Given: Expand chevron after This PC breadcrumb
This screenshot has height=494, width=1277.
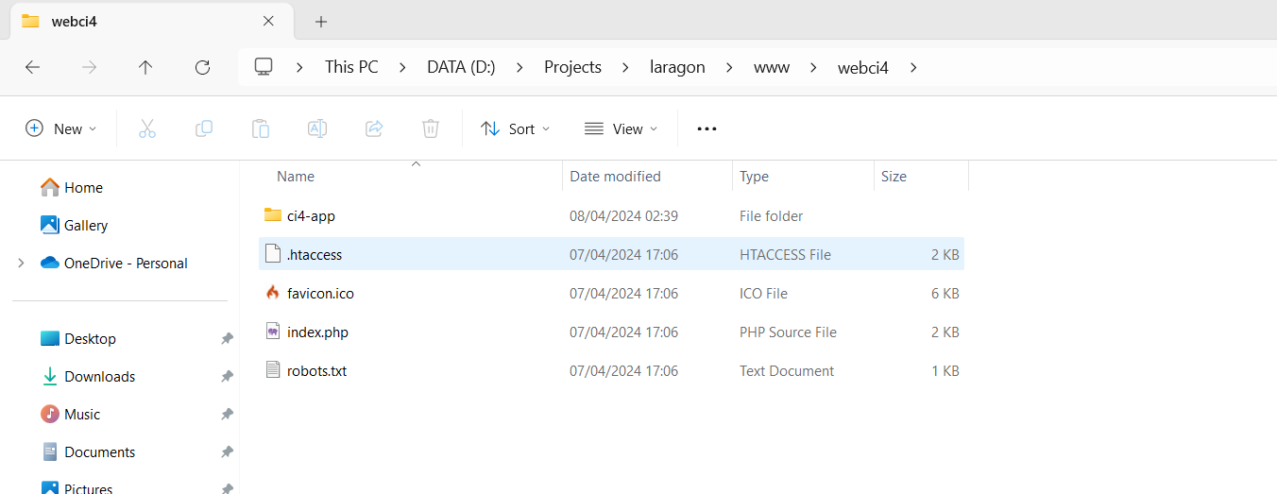Looking at the screenshot, I should (x=402, y=67).
